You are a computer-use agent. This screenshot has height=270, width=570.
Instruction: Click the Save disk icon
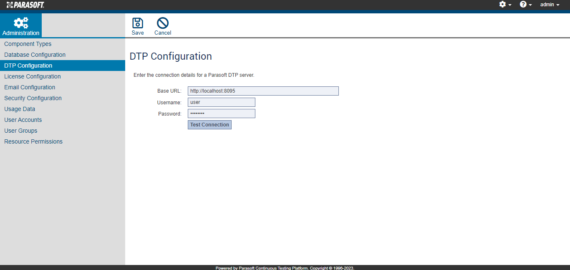pyautogui.click(x=138, y=23)
